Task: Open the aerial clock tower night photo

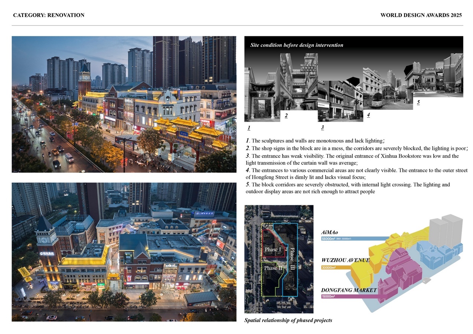Action: click(124, 252)
